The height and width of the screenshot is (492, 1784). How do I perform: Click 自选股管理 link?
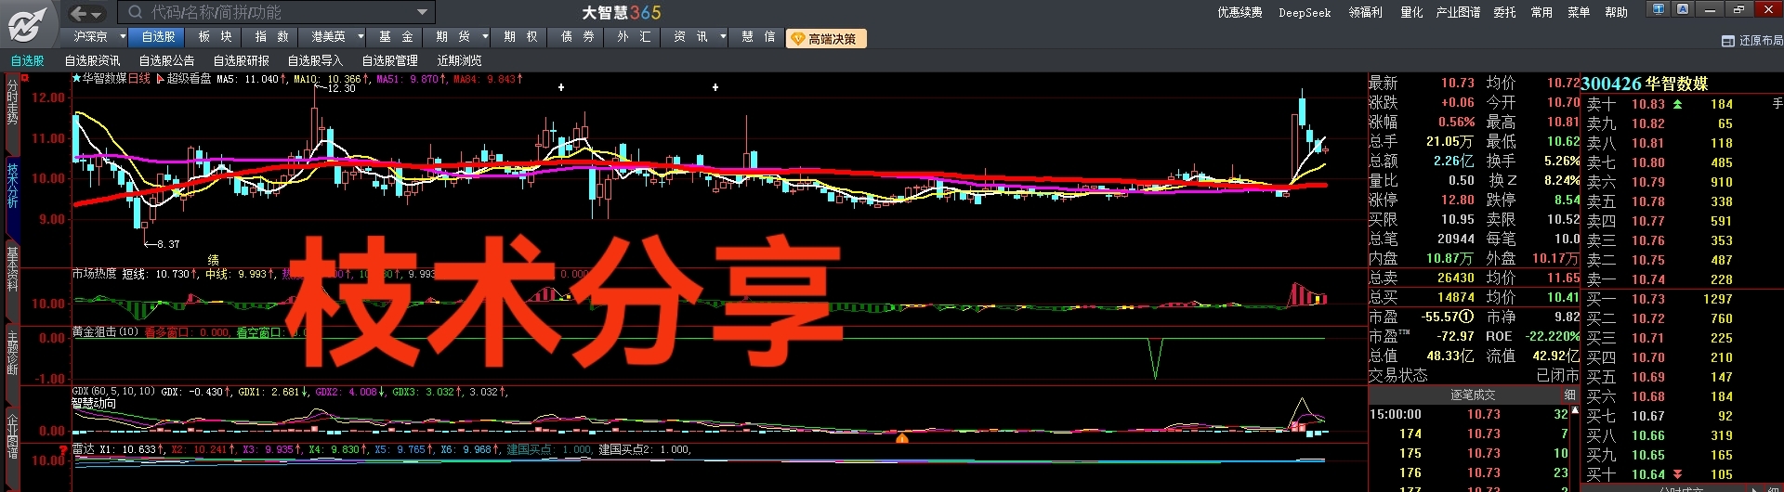pos(389,60)
